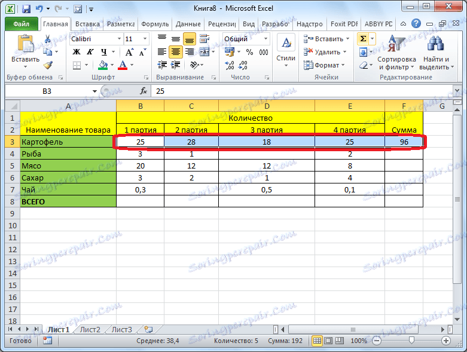Click the Стили styles button

pos(286,51)
